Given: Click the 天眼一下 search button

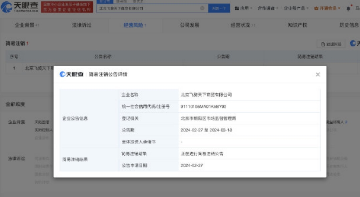Looking at the screenshot, I should point(219,8).
